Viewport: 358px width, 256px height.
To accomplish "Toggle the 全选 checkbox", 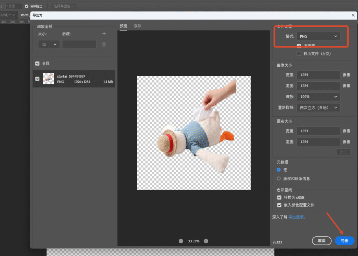I will click(37, 64).
